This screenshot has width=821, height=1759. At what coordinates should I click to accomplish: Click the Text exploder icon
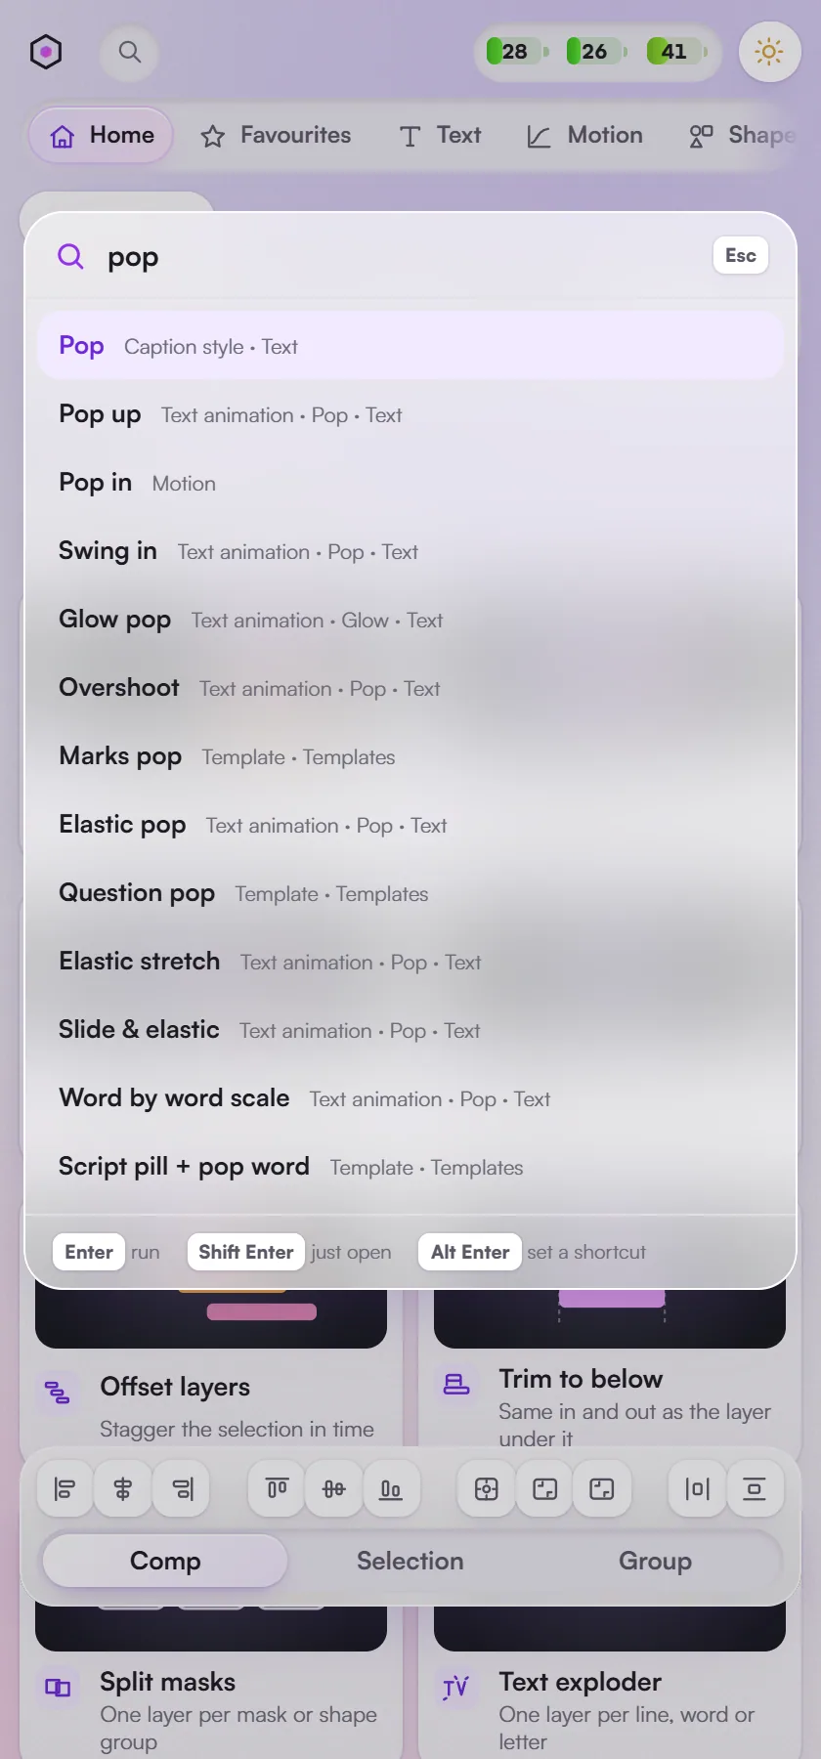pyautogui.click(x=456, y=1687)
